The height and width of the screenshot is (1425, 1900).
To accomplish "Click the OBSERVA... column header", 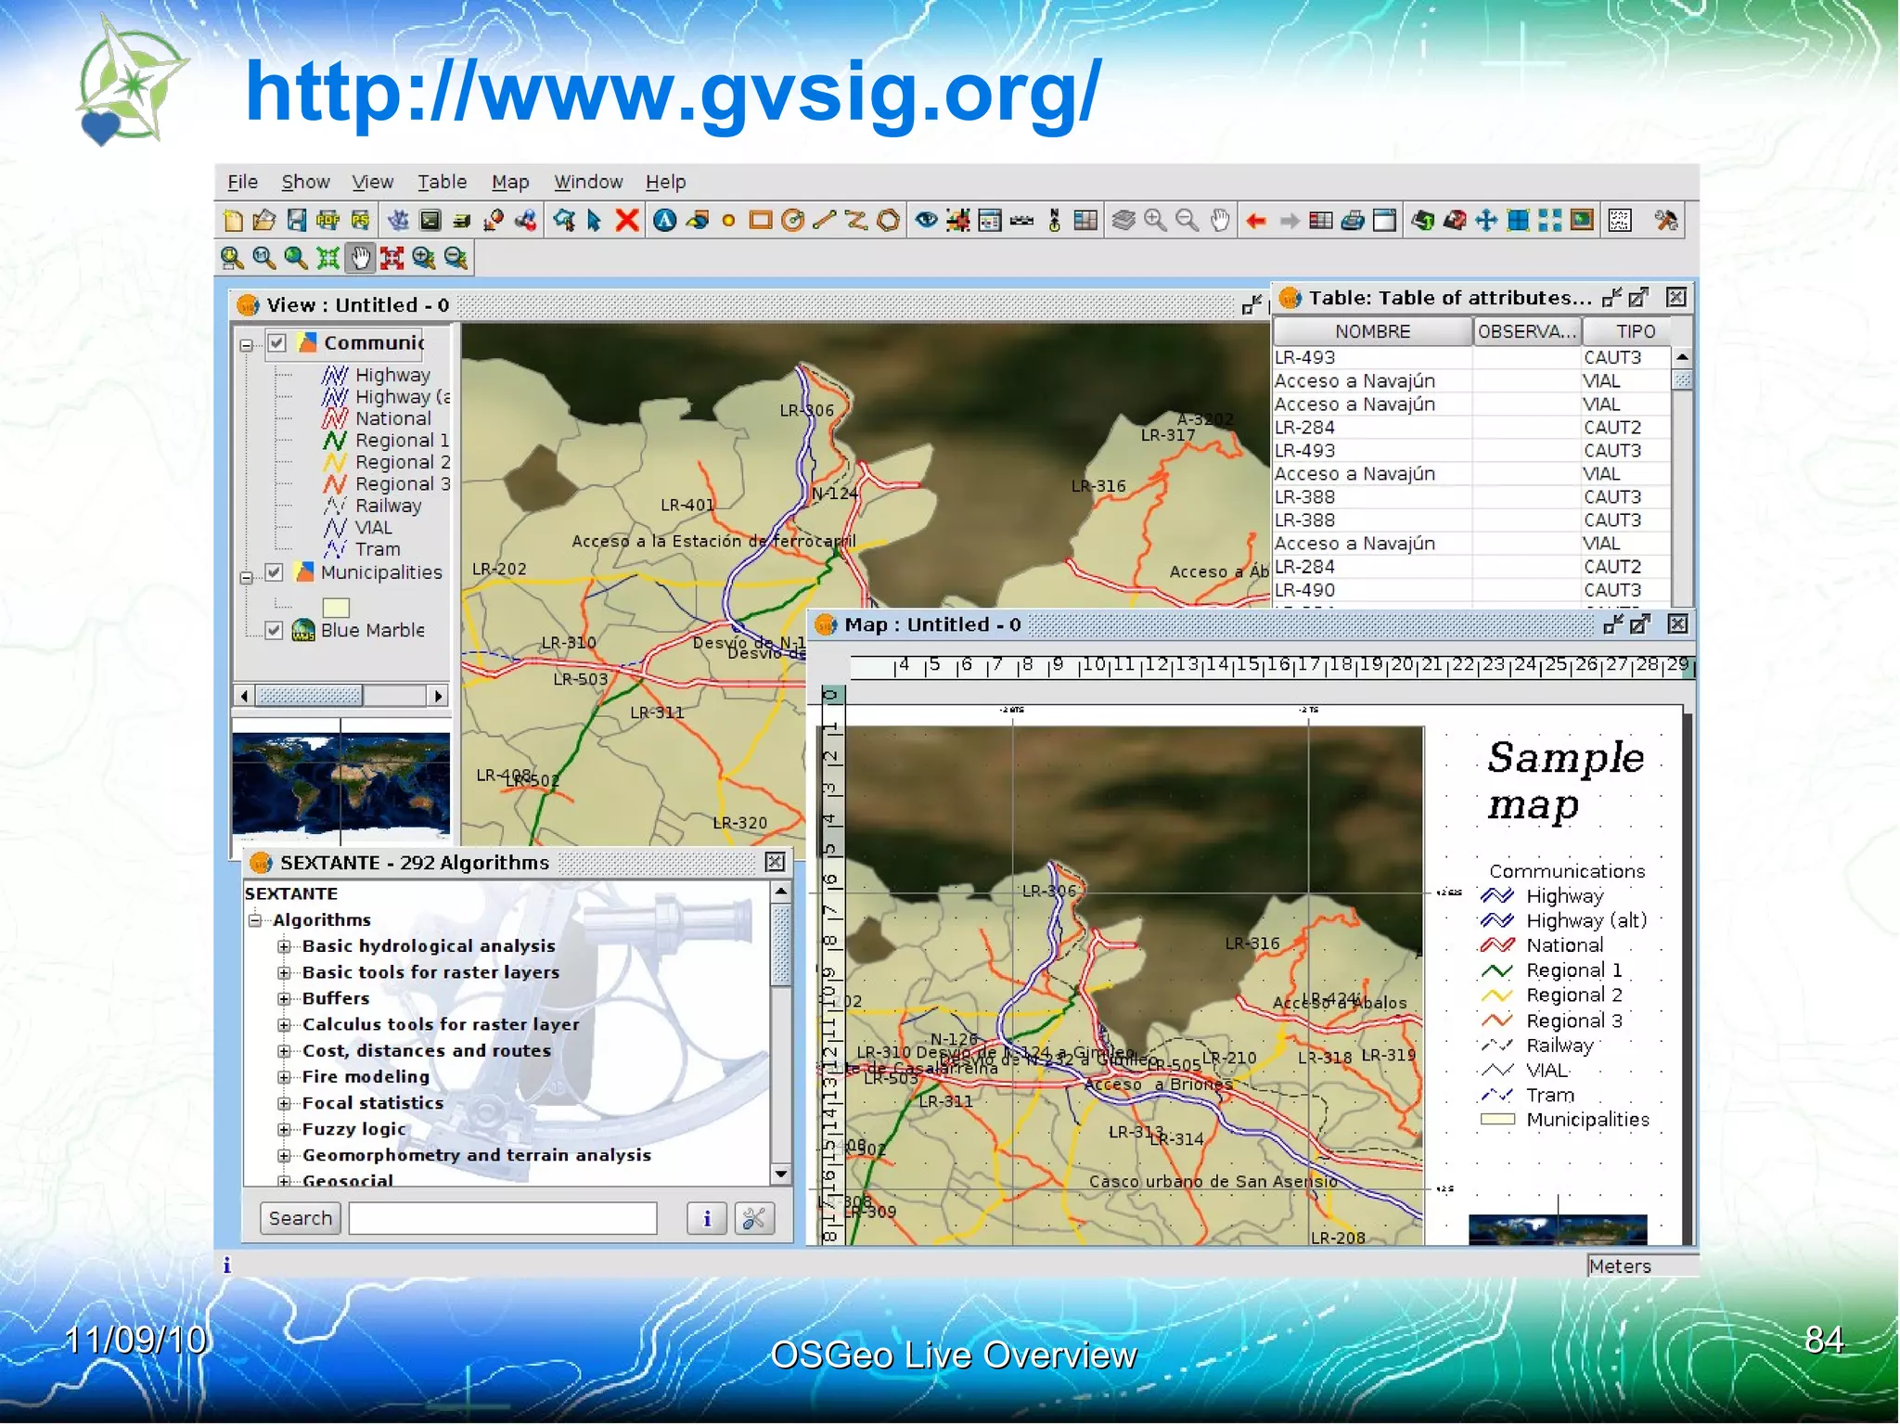I will coord(1527,331).
